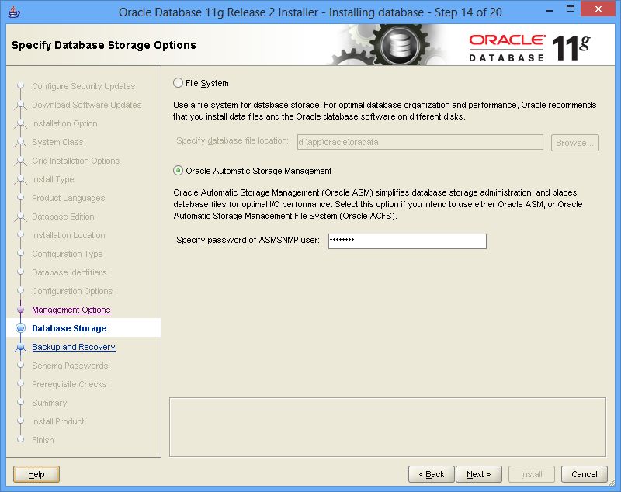Cancel the installation
621x492 pixels.
585,474
